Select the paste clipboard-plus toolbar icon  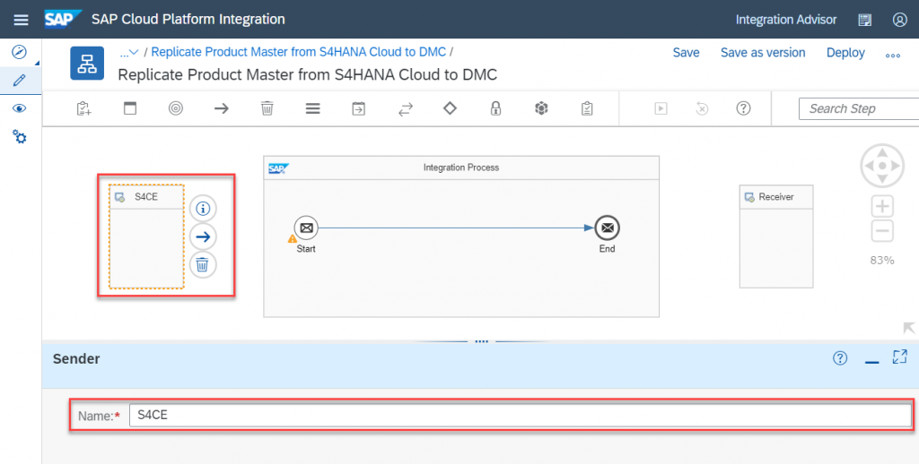83,108
